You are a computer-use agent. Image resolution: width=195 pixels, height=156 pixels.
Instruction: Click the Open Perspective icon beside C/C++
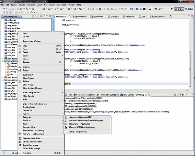(x=172, y=9)
